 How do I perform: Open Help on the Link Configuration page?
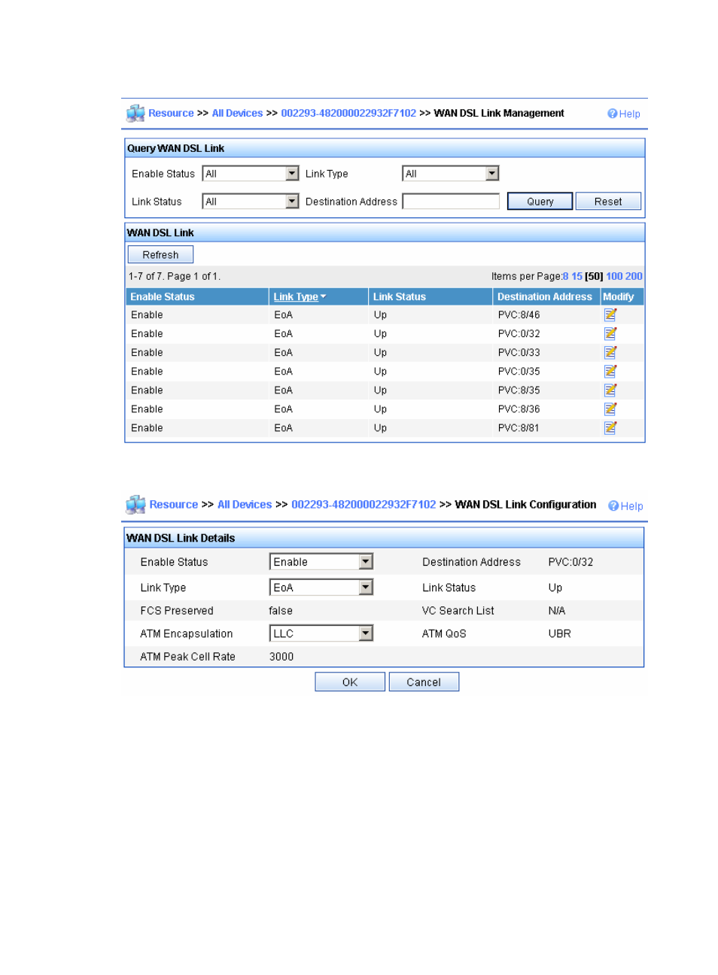coord(625,506)
